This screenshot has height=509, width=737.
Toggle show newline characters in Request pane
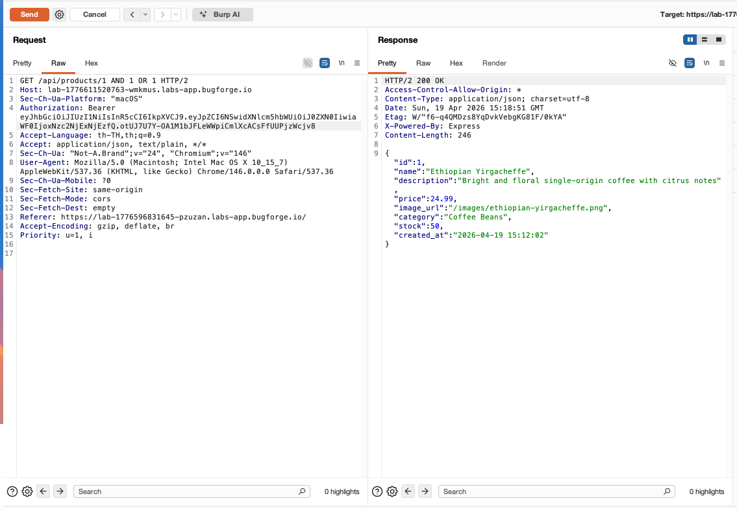tap(342, 63)
